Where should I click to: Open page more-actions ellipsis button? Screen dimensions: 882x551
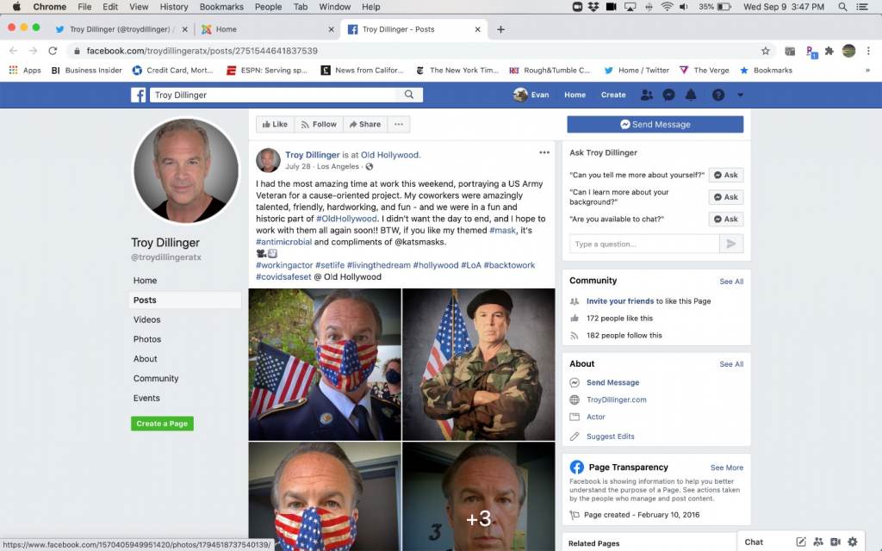[398, 124]
